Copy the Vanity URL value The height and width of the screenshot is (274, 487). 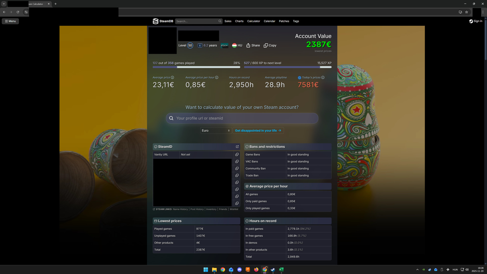coord(237,154)
